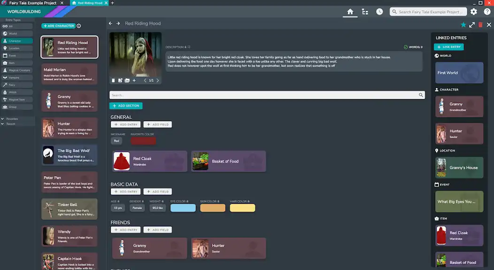Select the Fairy entry type

(17, 85)
